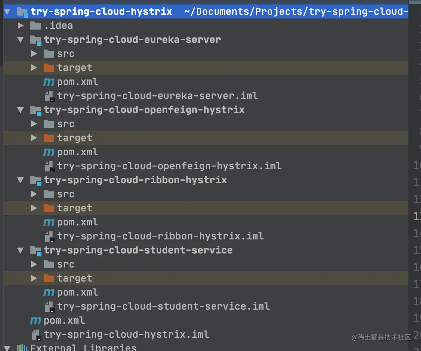Viewport: 421px width, 351px height.
Task: Select the root-level pom.xml label
Action: (64, 321)
